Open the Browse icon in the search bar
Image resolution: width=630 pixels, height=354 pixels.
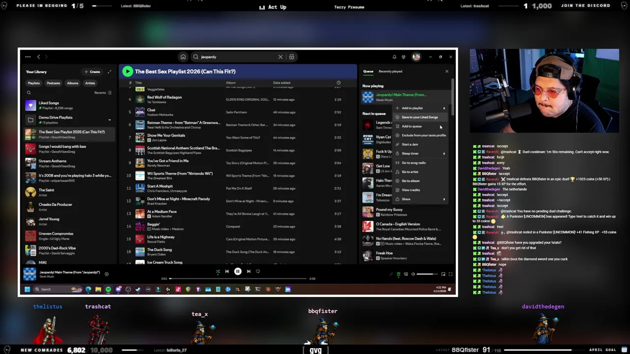pyautogui.click(x=291, y=57)
